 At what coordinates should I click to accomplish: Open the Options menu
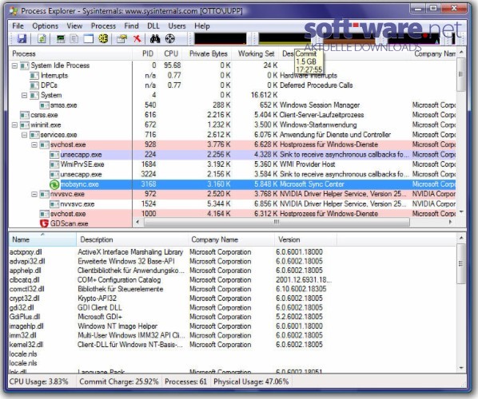(x=45, y=26)
